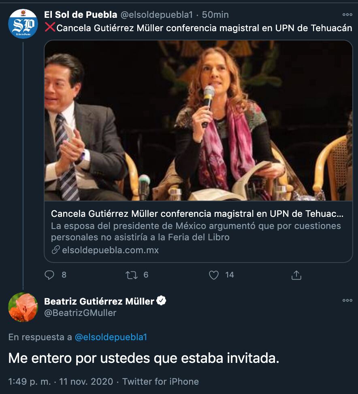358x394 pixels.
Task: Reply to El Sol de Puebla's tweet
Action: pyautogui.click(x=49, y=275)
